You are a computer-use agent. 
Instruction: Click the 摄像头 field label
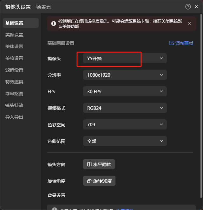pyautogui.click(x=54, y=59)
